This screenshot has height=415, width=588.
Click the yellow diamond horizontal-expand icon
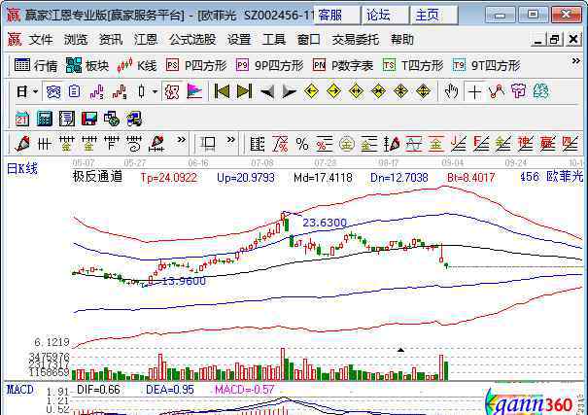coord(356,91)
